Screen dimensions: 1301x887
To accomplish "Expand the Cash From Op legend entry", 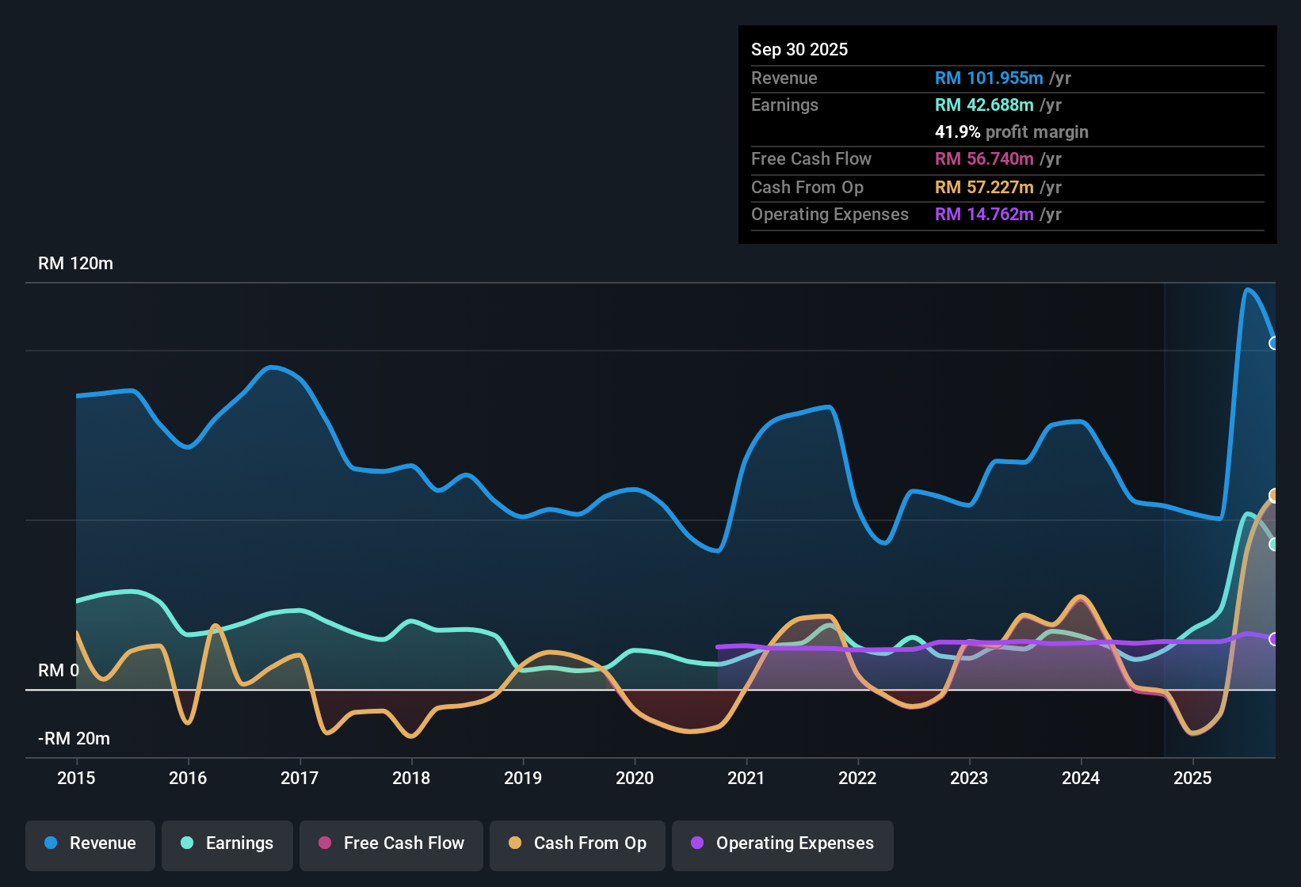I will (577, 843).
